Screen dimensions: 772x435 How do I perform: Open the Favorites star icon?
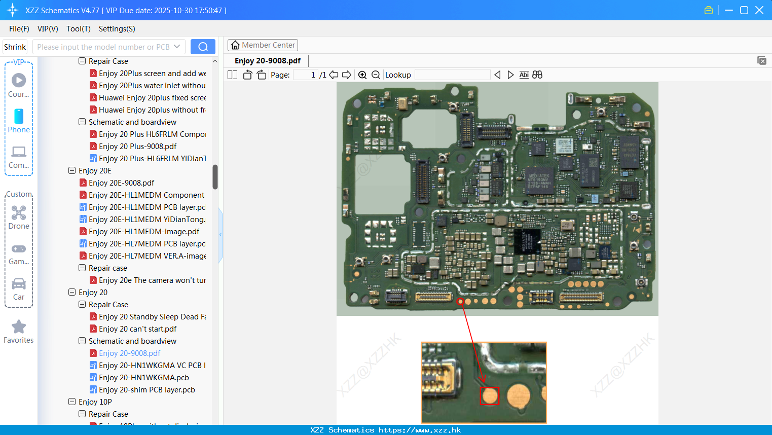[x=19, y=332]
